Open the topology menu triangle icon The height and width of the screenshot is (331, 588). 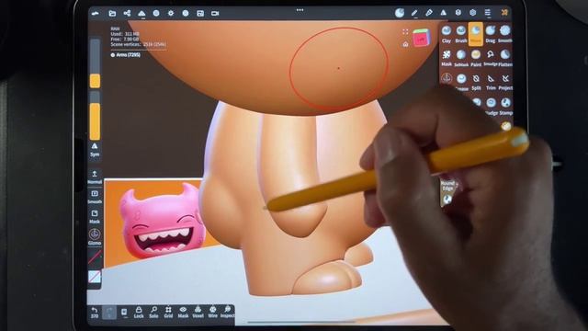tap(141, 13)
